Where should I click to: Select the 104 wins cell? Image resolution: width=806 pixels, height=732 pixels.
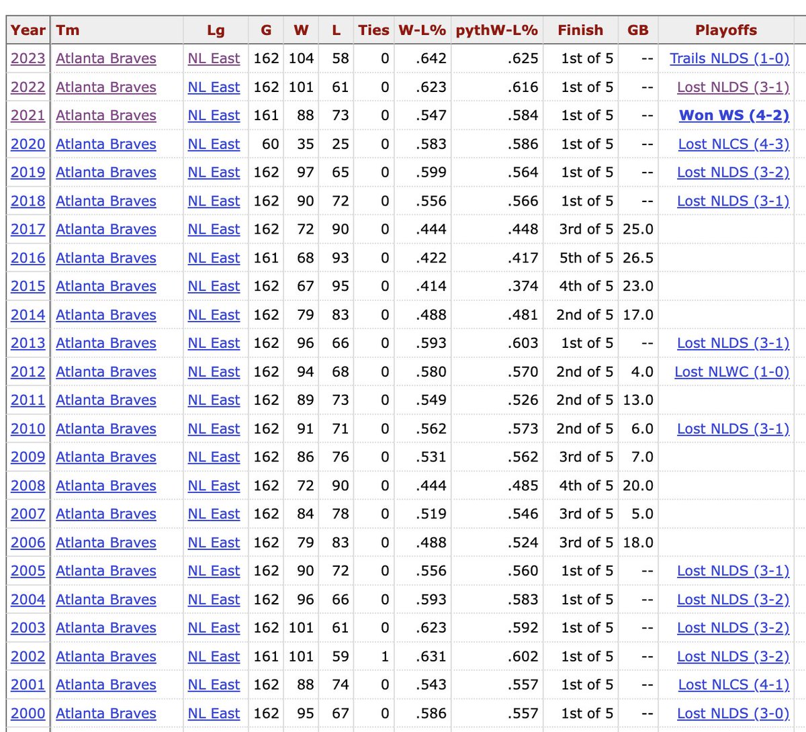(301, 58)
